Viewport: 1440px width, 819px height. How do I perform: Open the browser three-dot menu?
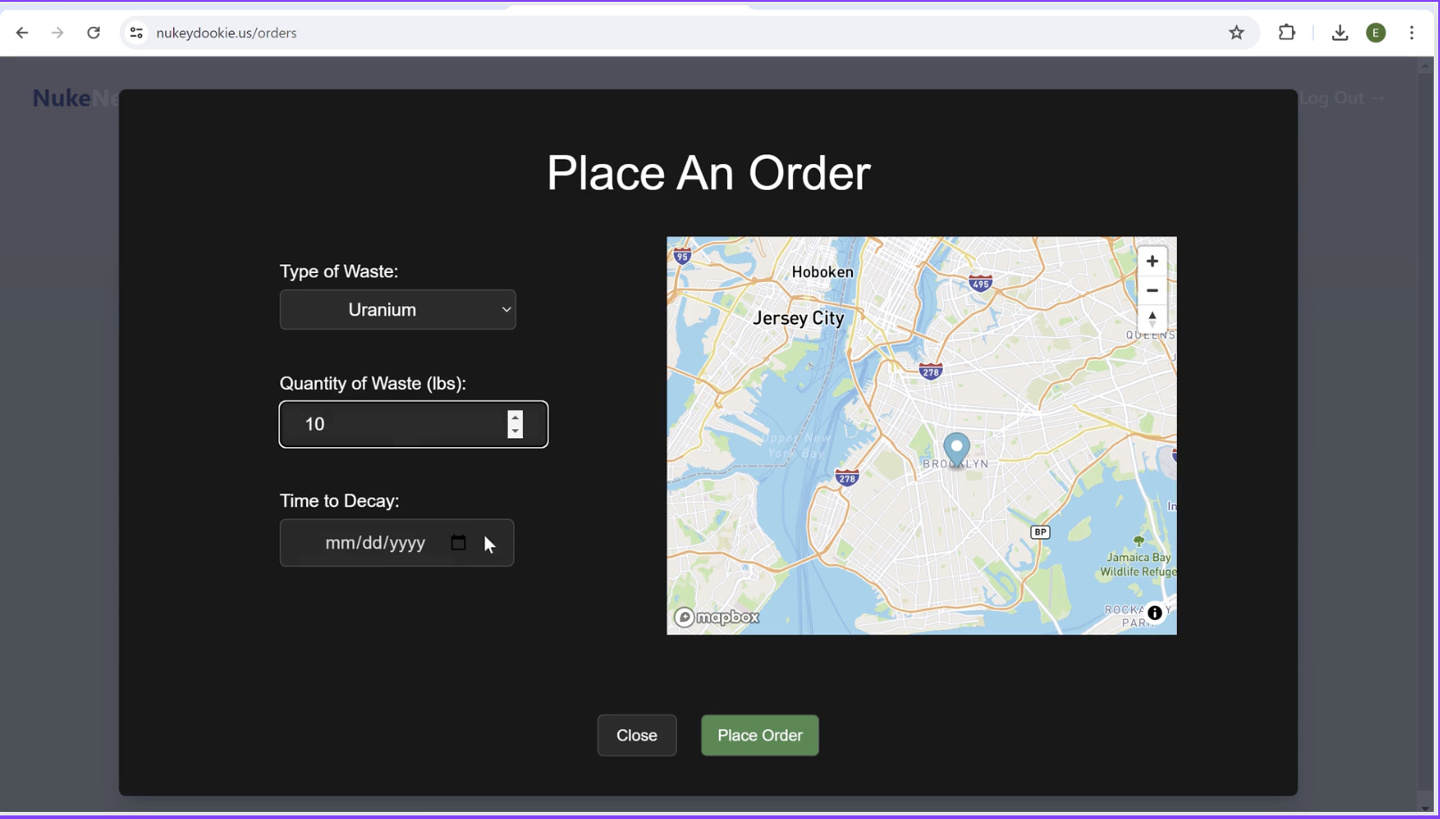tap(1412, 33)
